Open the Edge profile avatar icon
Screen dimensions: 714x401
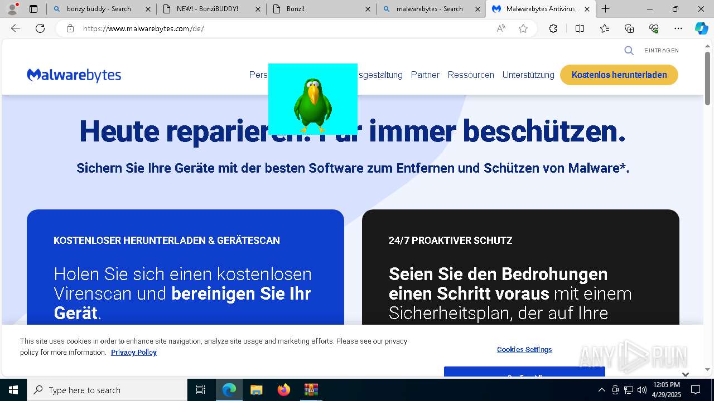[x=12, y=9]
